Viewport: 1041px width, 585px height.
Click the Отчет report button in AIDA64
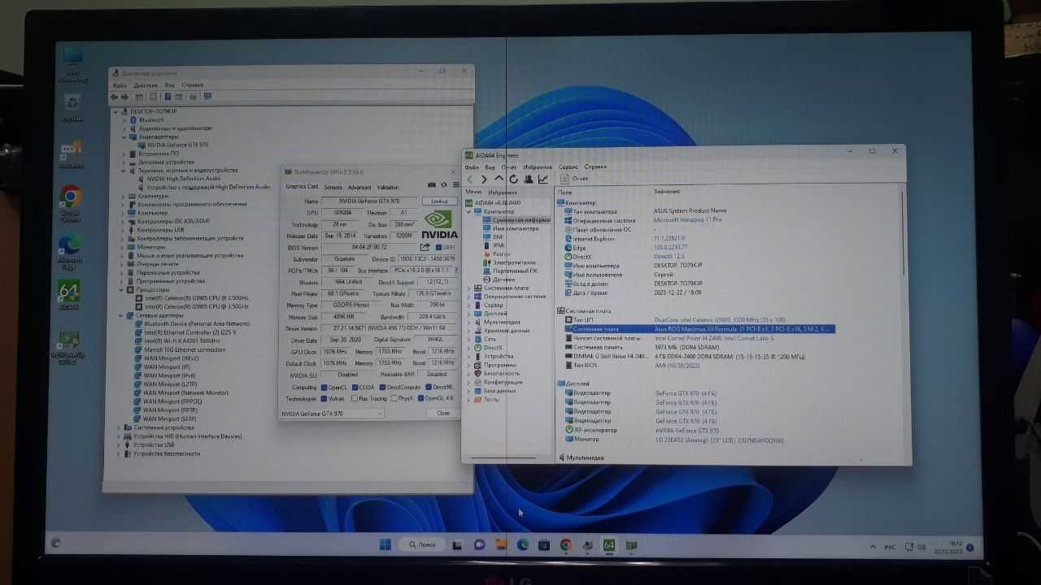coord(575,179)
